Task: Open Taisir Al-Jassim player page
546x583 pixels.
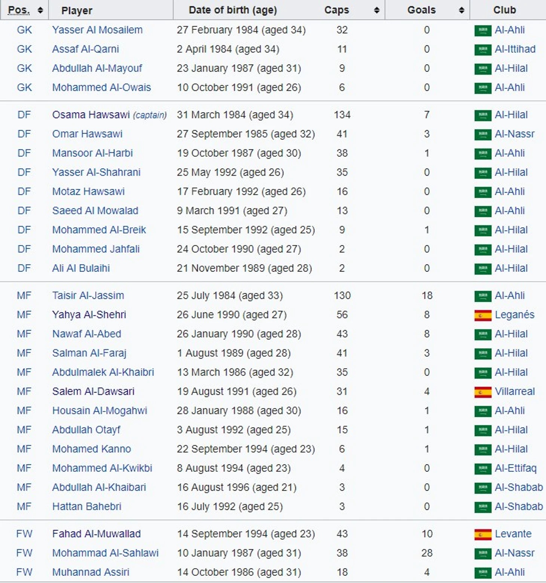Action: click(88, 295)
